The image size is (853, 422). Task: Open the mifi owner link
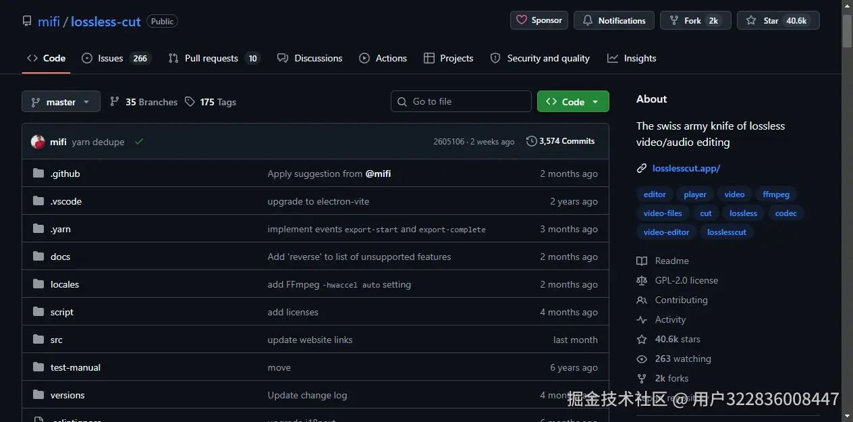(x=49, y=22)
